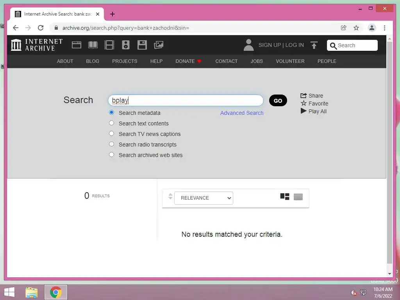This screenshot has width=400, height=300.
Task: View site info lock icon
Action: 56,28
